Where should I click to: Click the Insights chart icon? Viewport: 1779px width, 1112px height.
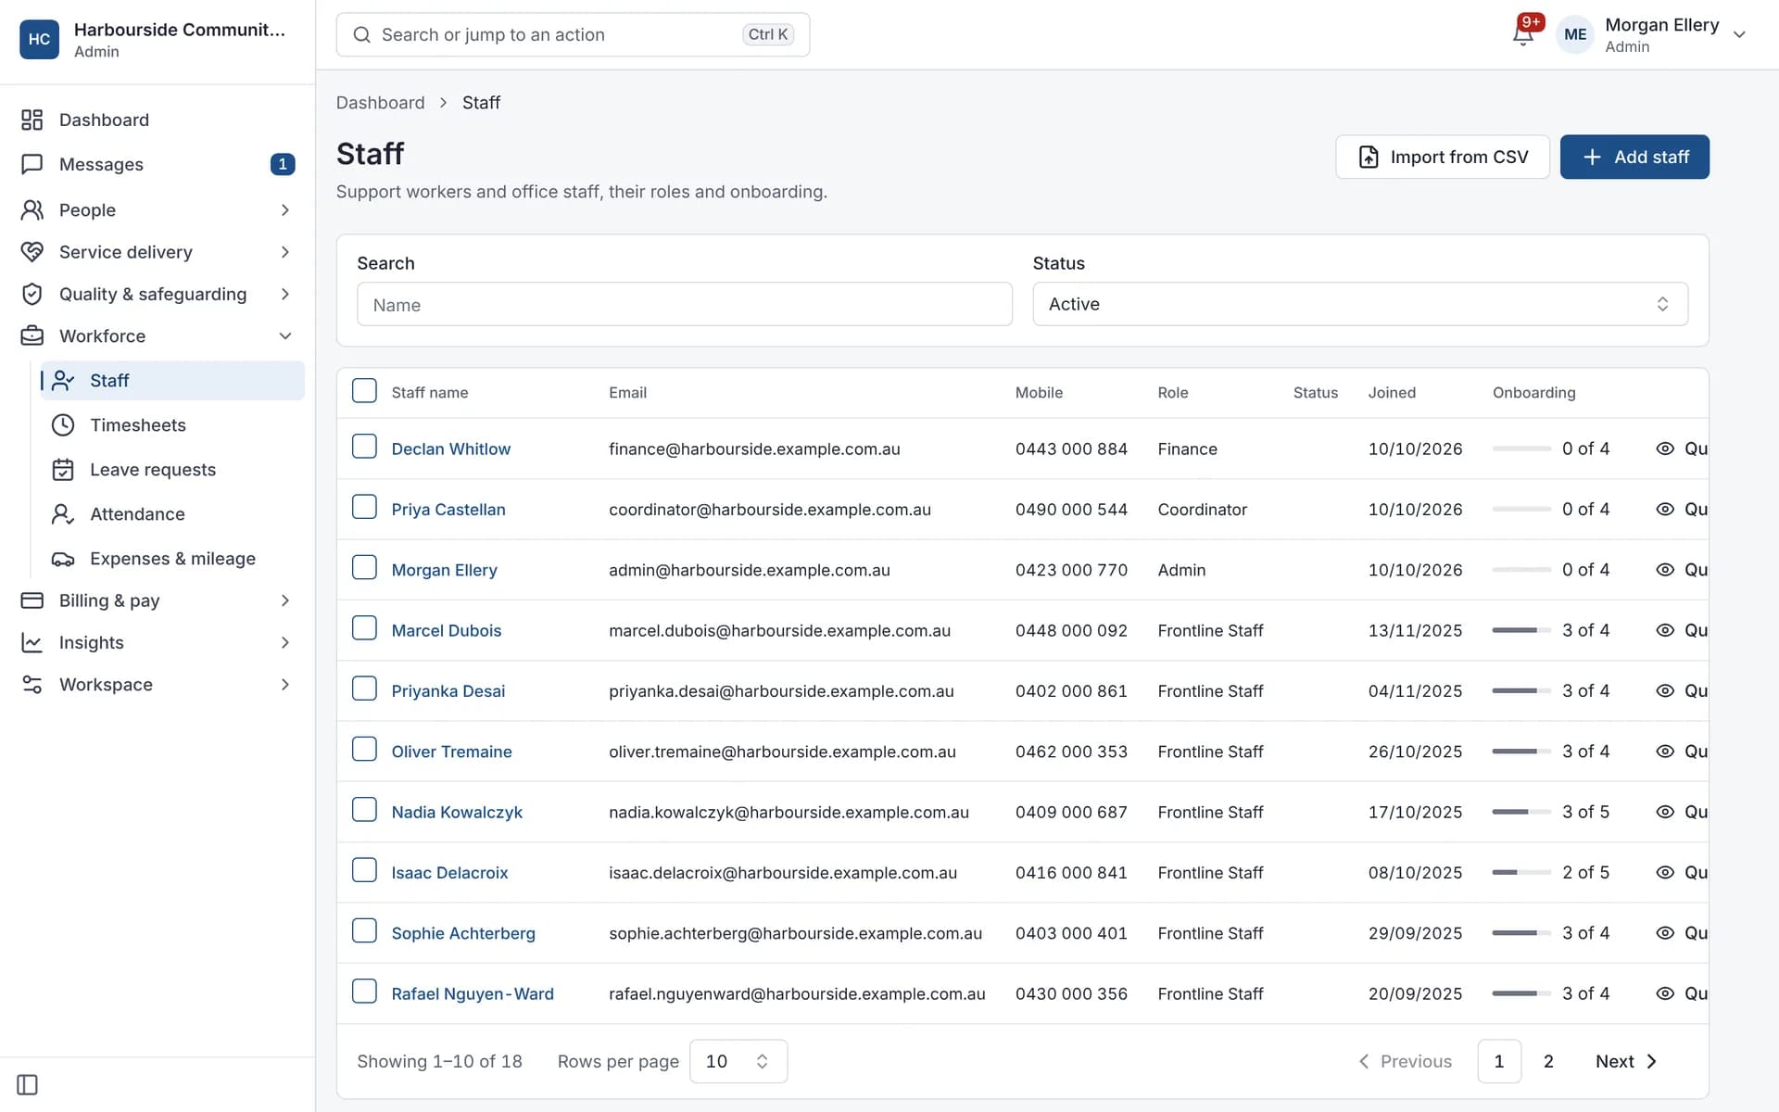[32, 642]
